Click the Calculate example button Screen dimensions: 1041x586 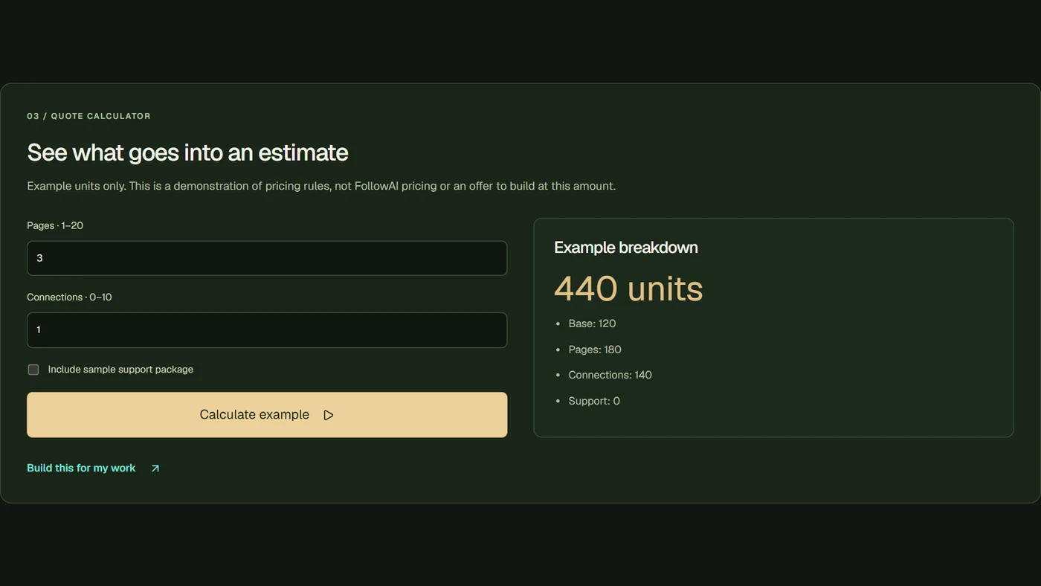point(267,415)
